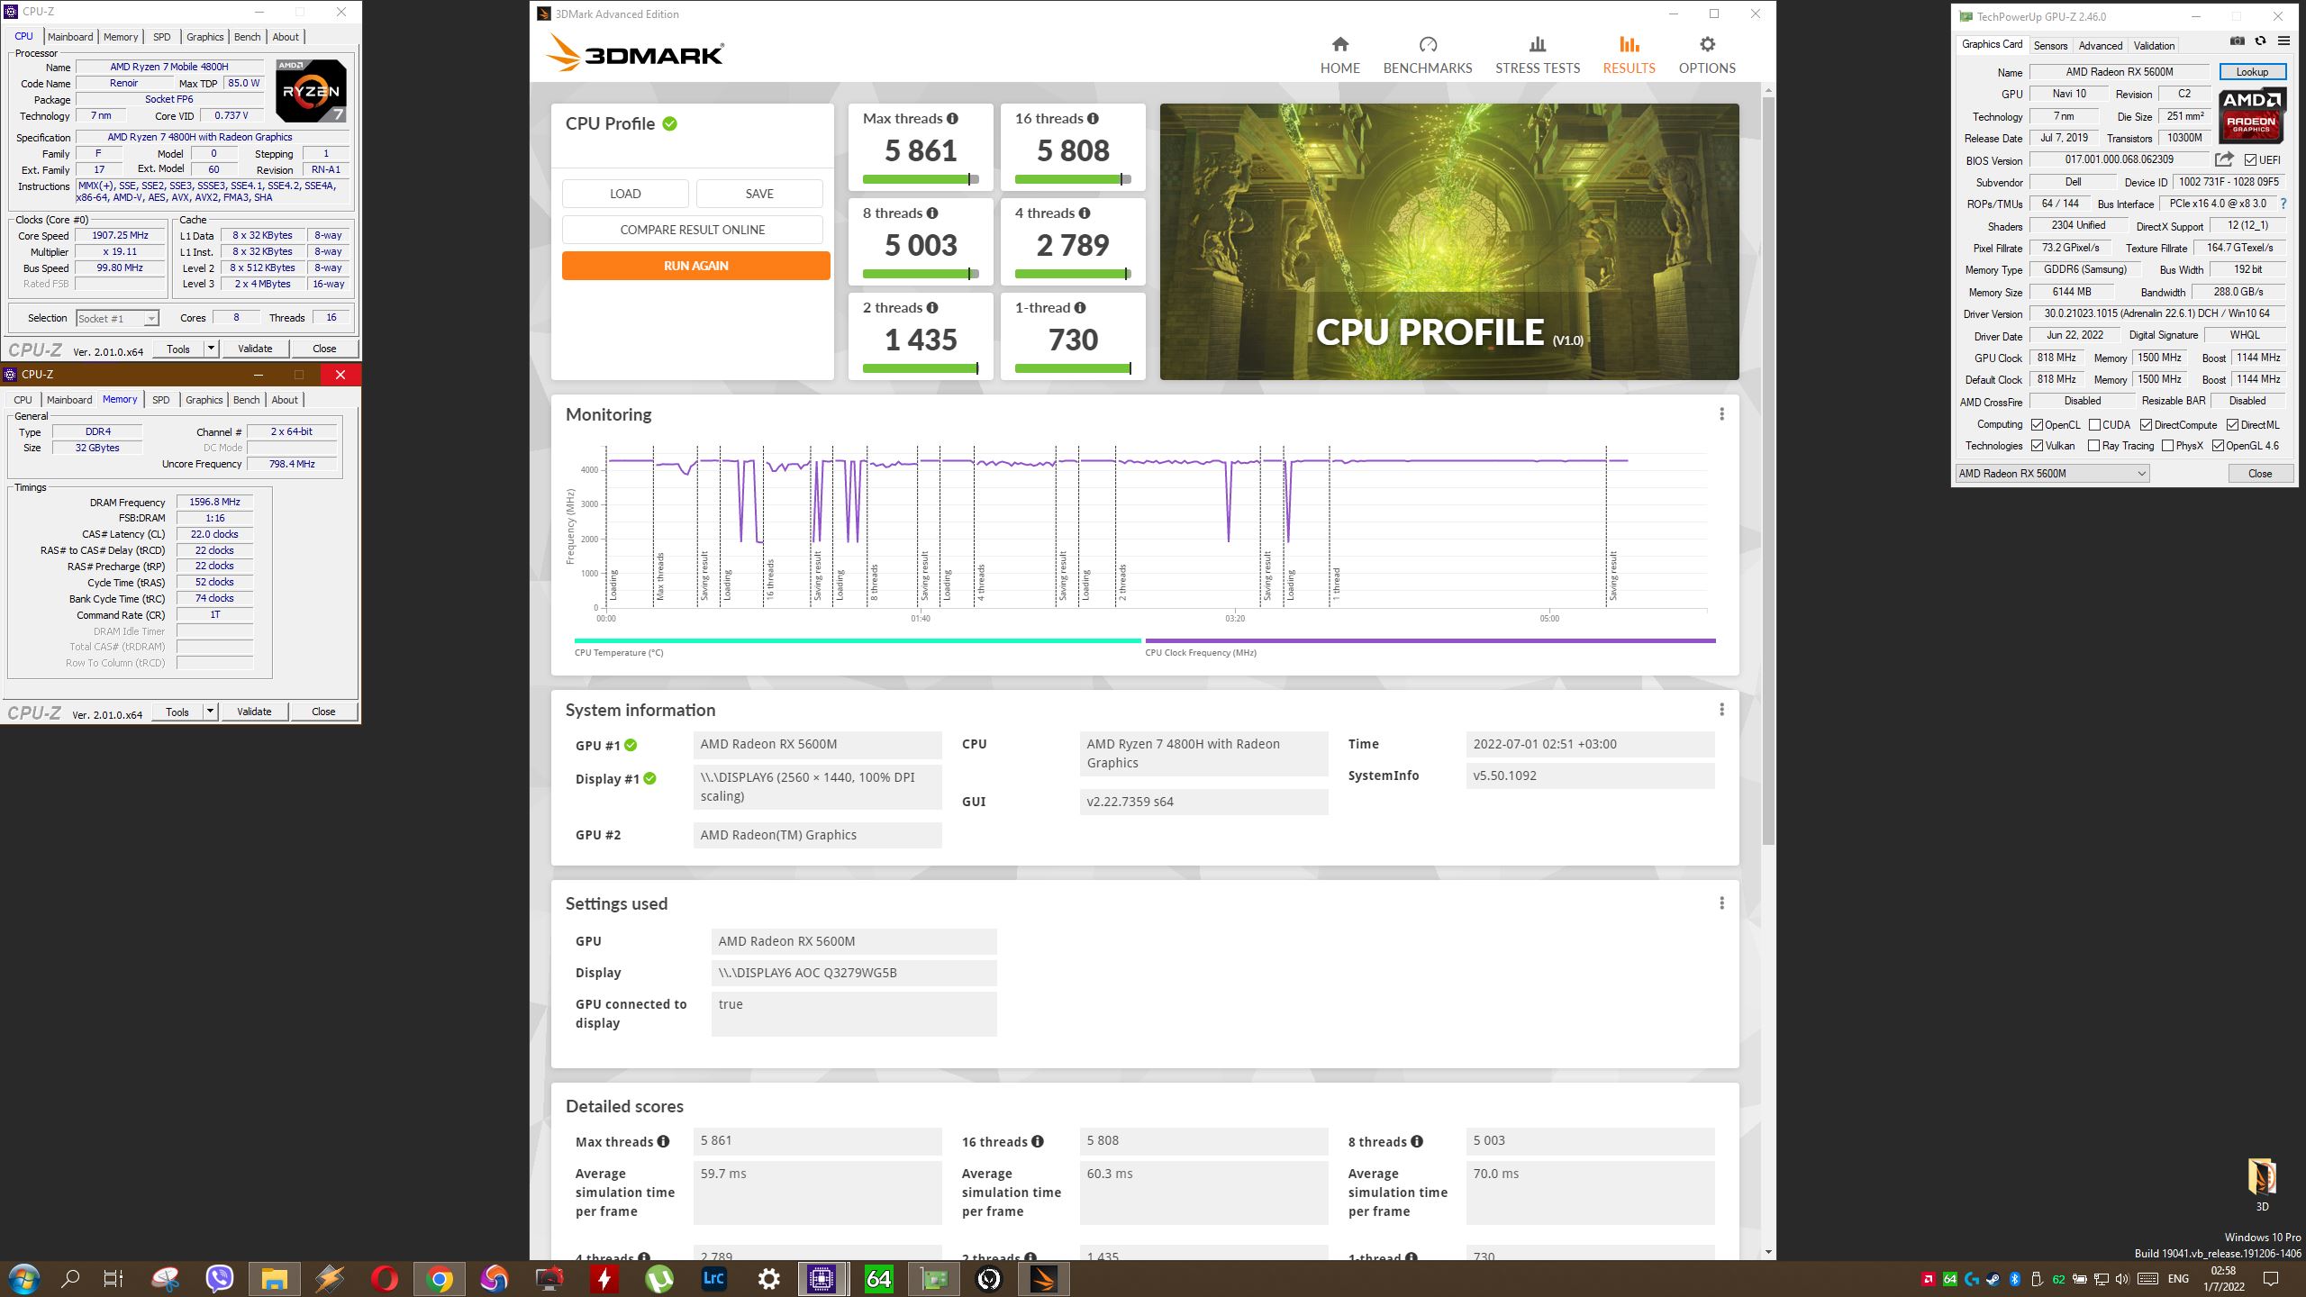Select CPU Clock Frequency legend bar
The height and width of the screenshot is (1297, 2306).
click(x=1430, y=640)
